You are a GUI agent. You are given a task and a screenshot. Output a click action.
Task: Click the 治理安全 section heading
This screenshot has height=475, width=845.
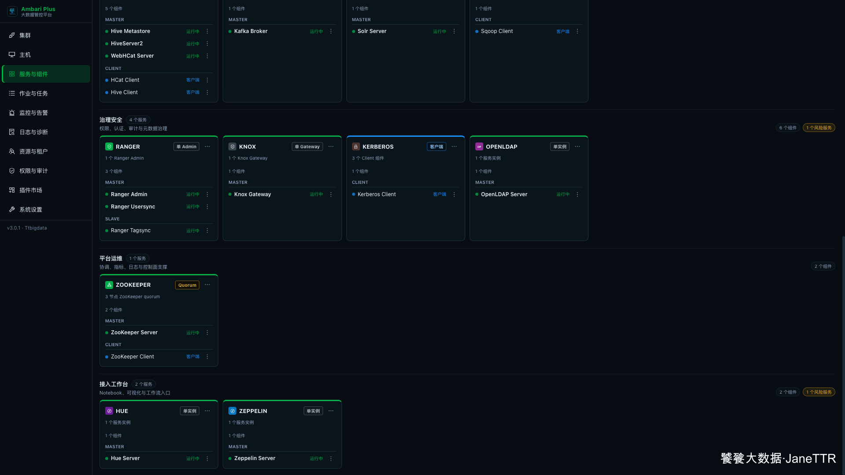click(111, 120)
